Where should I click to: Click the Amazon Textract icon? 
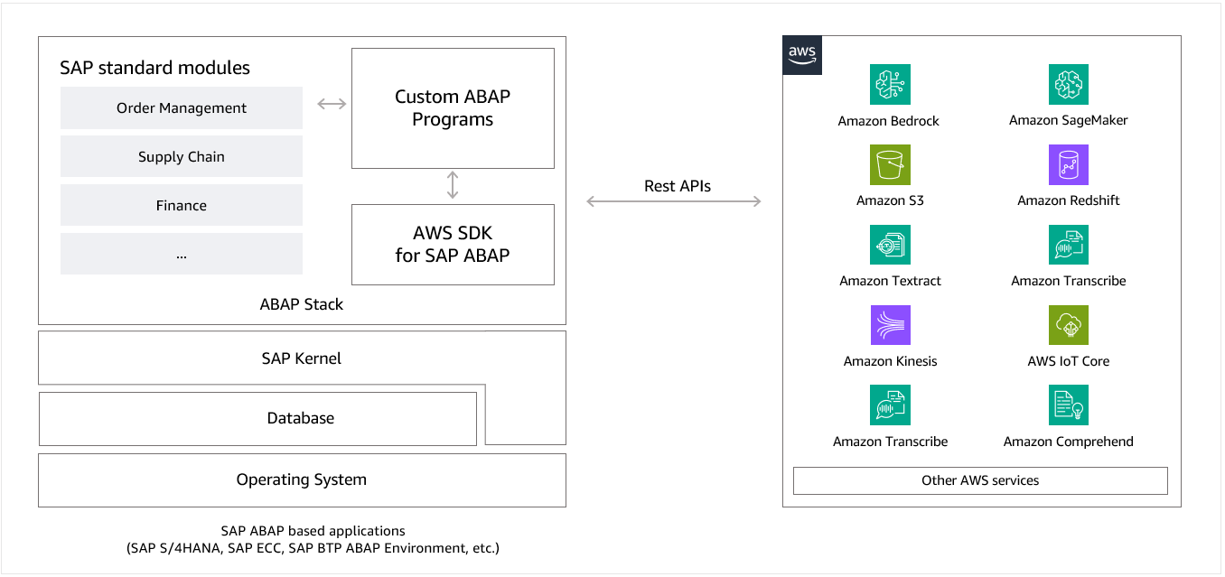coord(890,245)
